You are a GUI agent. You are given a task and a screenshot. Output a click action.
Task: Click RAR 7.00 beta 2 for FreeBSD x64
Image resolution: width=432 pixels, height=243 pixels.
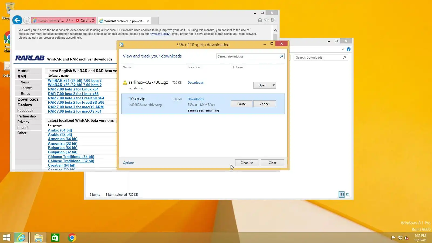pos(76,98)
